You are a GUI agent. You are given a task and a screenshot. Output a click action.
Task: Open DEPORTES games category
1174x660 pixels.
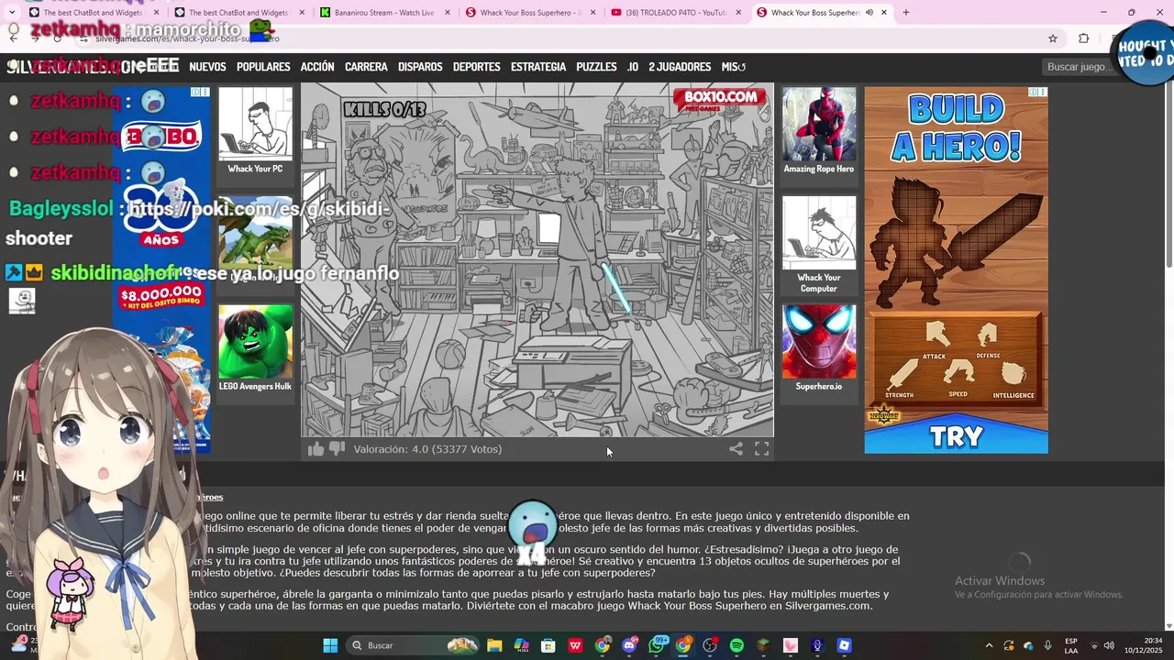pos(476,67)
